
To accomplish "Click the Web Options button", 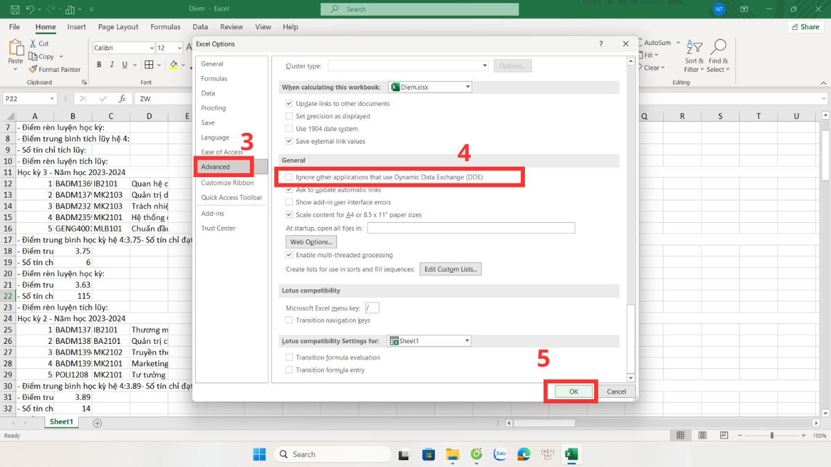I will pyautogui.click(x=312, y=242).
